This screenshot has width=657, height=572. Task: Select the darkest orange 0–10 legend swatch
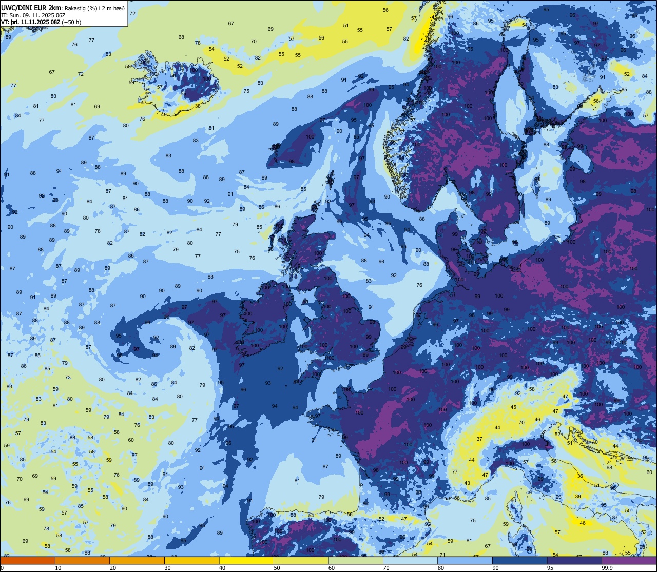click(28, 560)
